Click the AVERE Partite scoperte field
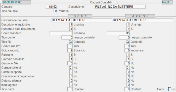The width and height of the screenshot is (176, 92). [x=128, y=72]
